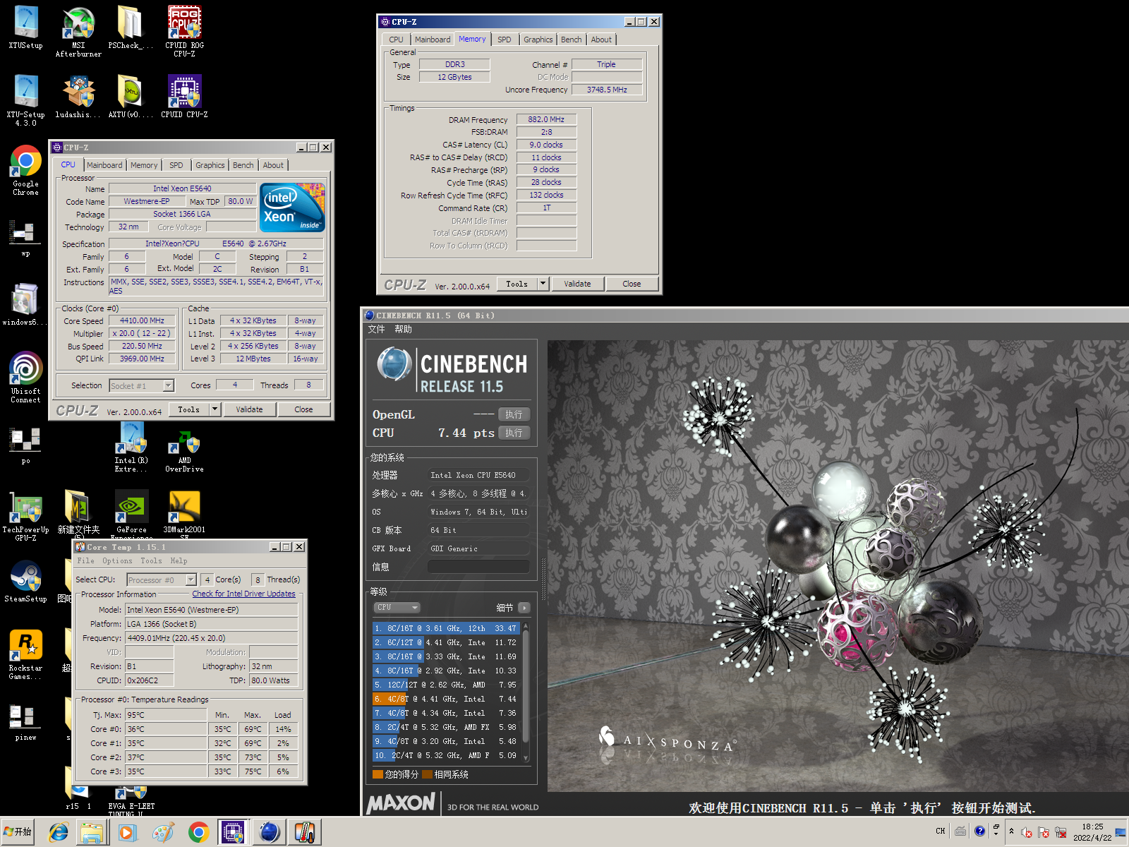
Task: Open About tab in CPU-Z CPU window
Action: (x=273, y=165)
